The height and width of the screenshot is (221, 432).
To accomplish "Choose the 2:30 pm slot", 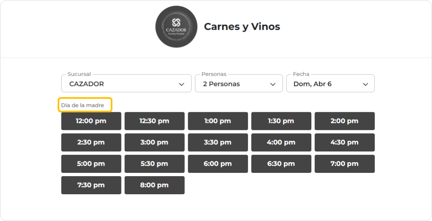I will (91, 142).
